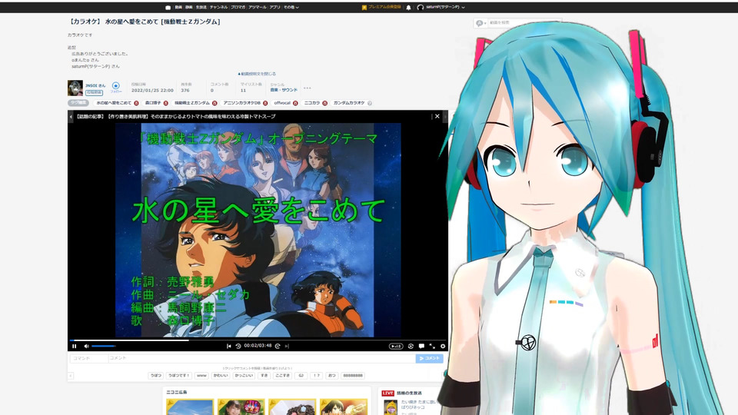This screenshot has width=738, height=415.
Task: Post quick comment 88888888
Action: [353, 376]
